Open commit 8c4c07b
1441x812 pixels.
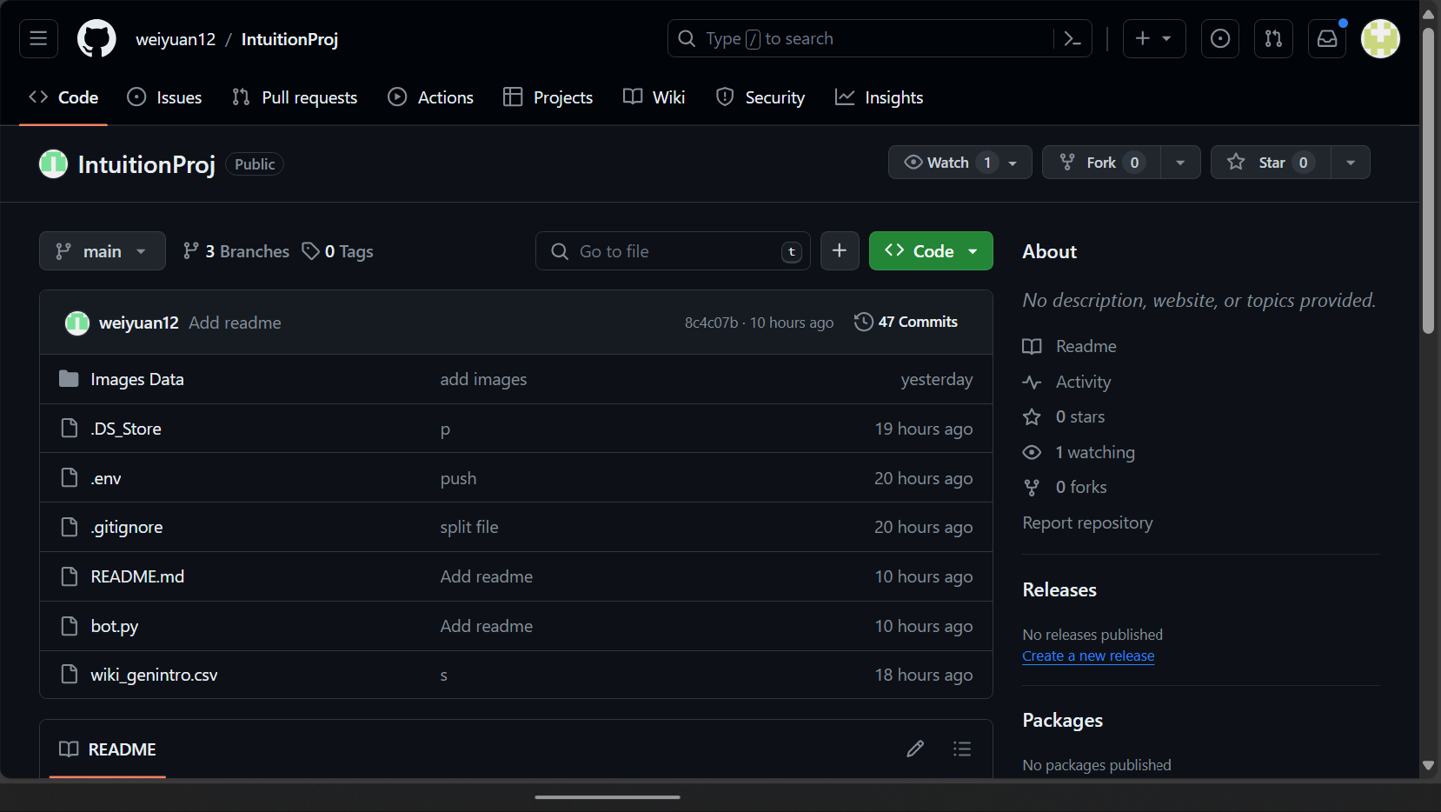[x=711, y=323]
